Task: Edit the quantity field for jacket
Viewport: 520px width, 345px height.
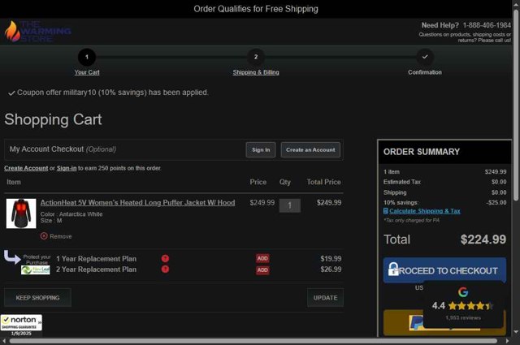Action: click(290, 205)
